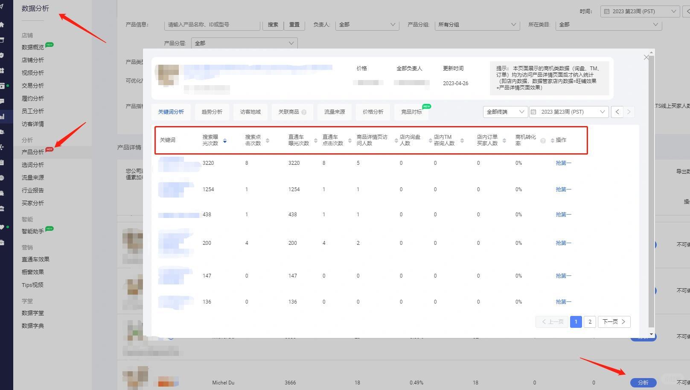Click calendar icon in dialog date picker
Viewport: 690px width, 390px height.
coord(533,112)
